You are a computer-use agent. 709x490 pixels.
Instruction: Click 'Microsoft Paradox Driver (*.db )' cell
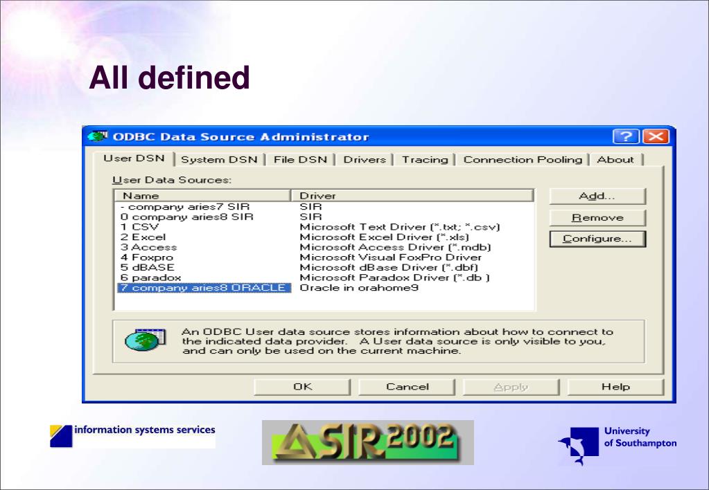coord(395,278)
